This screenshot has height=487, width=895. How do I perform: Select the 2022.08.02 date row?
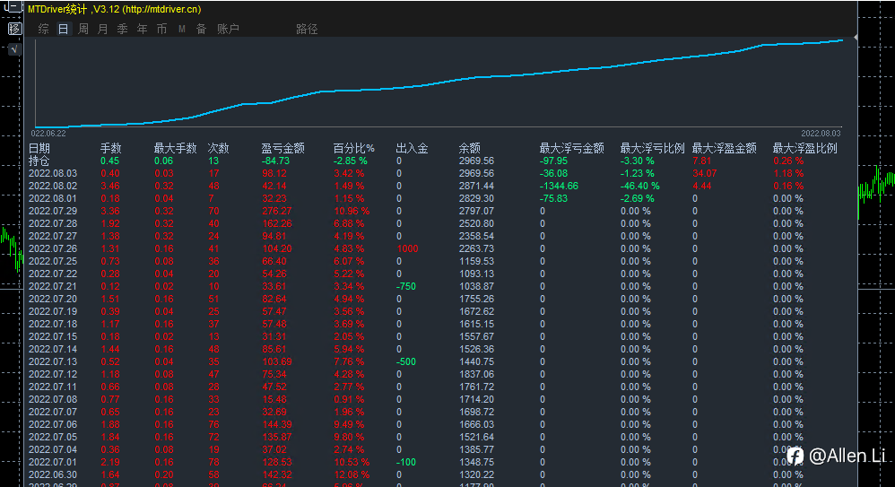pos(52,186)
